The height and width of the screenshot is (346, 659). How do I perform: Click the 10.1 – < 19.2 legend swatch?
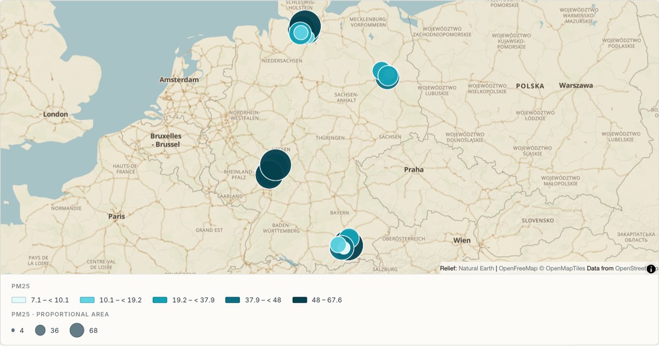point(87,300)
